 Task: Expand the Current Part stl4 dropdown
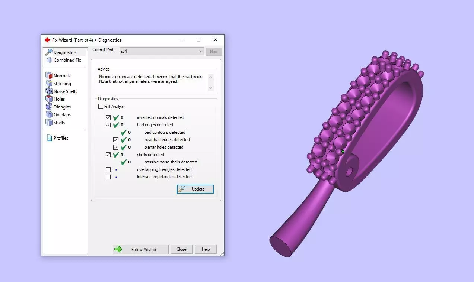pos(162,51)
